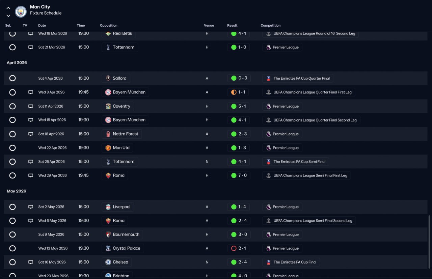Click the Result column header
The height and width of the screenshot is (279, 432).
pyautogui.click(x=232, y=26)
